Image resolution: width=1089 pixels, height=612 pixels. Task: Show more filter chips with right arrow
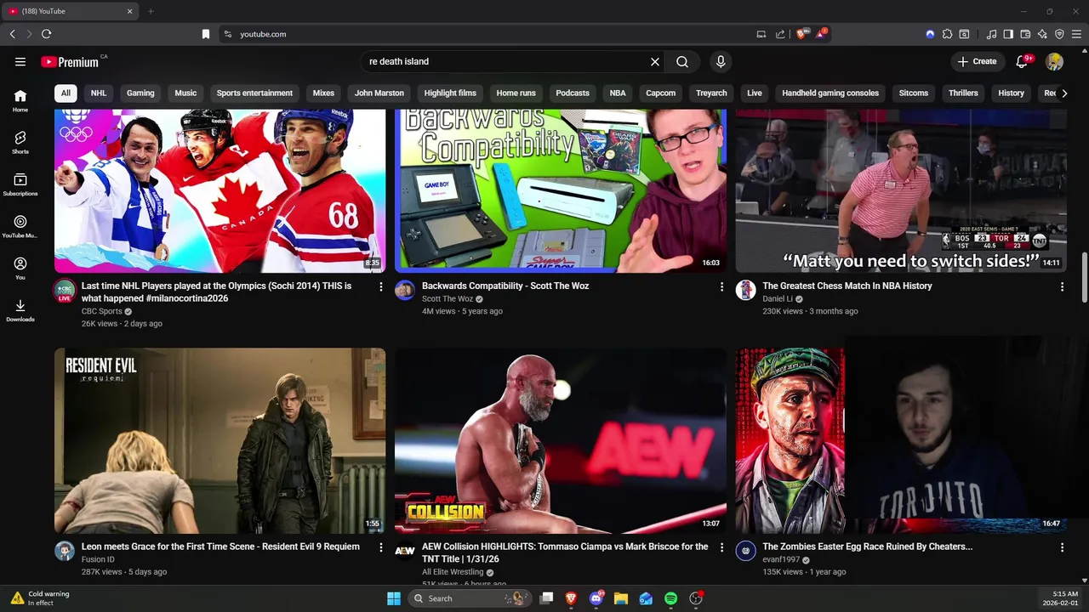(x=1063, y=93)
